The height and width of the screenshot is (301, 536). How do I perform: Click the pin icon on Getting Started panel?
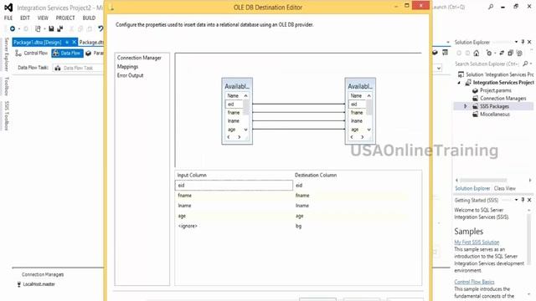(523, 200)
